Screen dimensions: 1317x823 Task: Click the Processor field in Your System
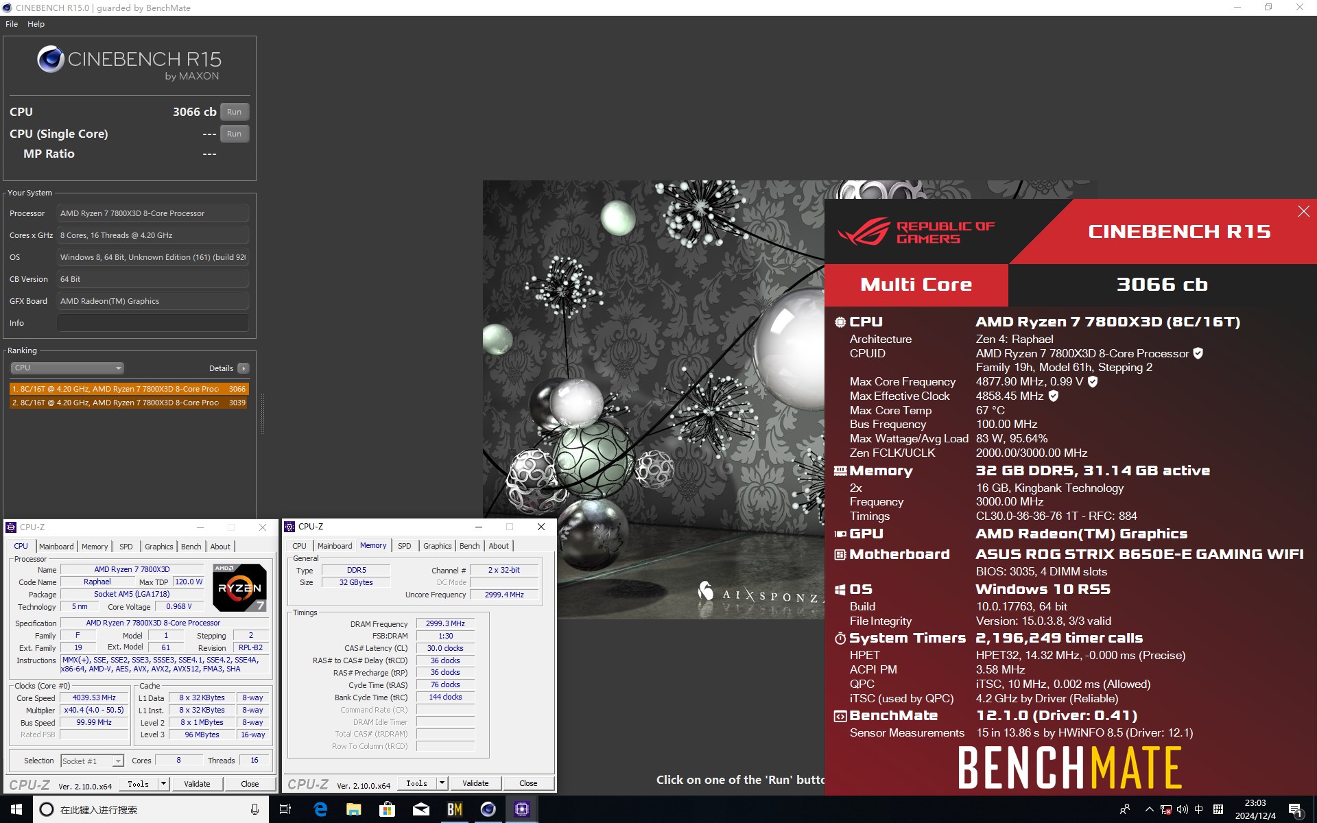152,213
